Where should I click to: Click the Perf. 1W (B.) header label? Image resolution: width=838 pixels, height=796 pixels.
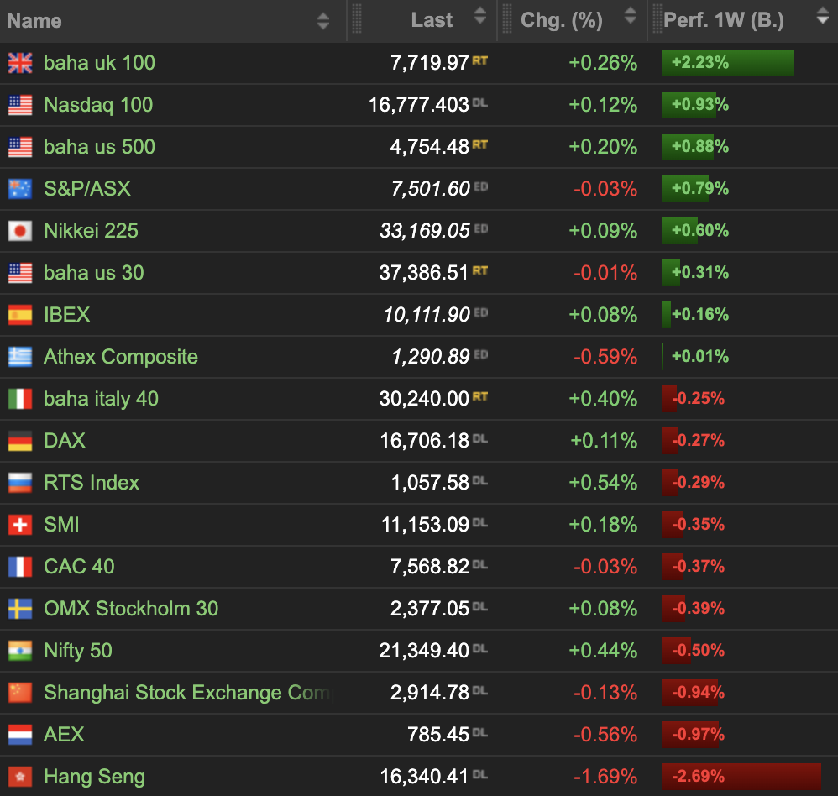pos(724,20)
